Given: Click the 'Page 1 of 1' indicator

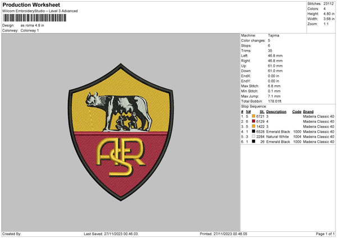Looking at the screenshot, I should point(325,234).
